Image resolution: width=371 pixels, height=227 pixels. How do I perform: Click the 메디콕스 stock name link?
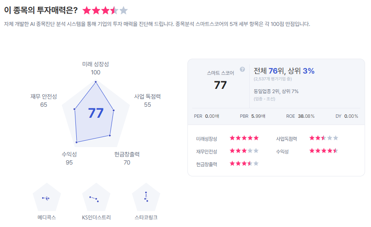pos(47,217)
